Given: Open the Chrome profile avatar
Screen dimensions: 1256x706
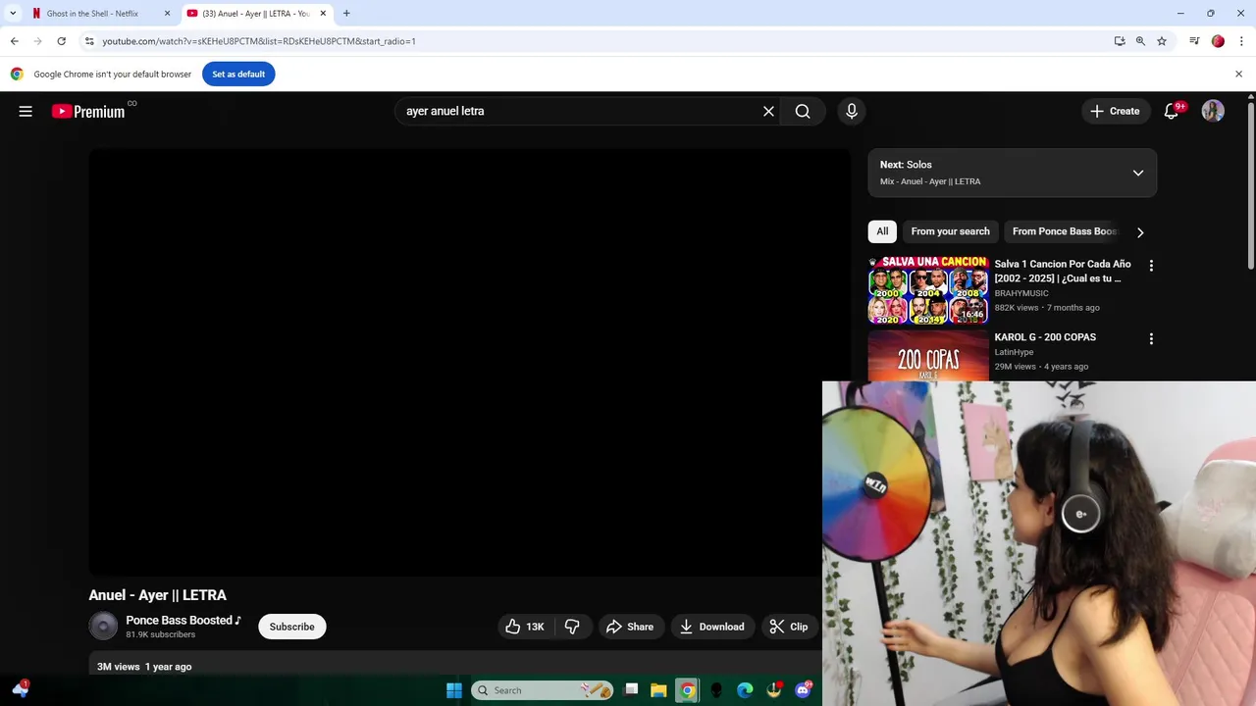Looking at the screenshot, I should coord(1218,41).
